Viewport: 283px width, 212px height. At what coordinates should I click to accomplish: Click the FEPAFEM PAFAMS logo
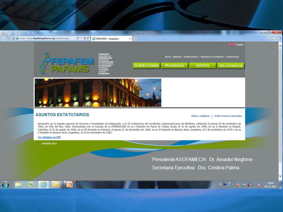[x=66, y=63]
